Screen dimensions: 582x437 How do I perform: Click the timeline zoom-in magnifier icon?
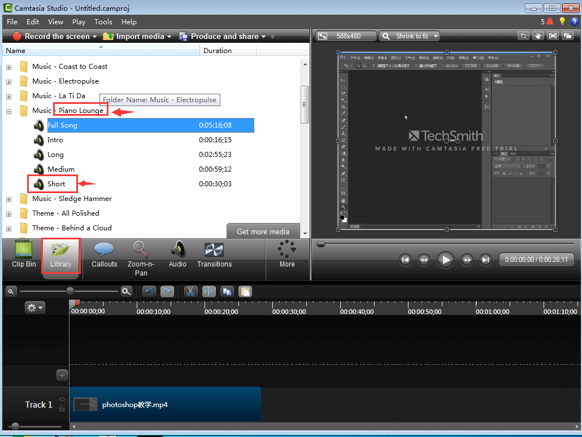click(125, 291)
